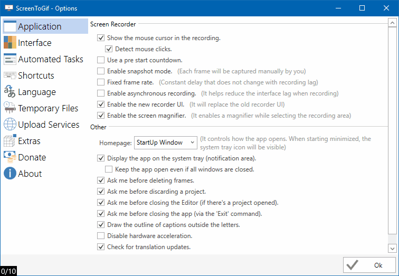
Task: Open the Extras tab
Action: [x=45, y=141]
